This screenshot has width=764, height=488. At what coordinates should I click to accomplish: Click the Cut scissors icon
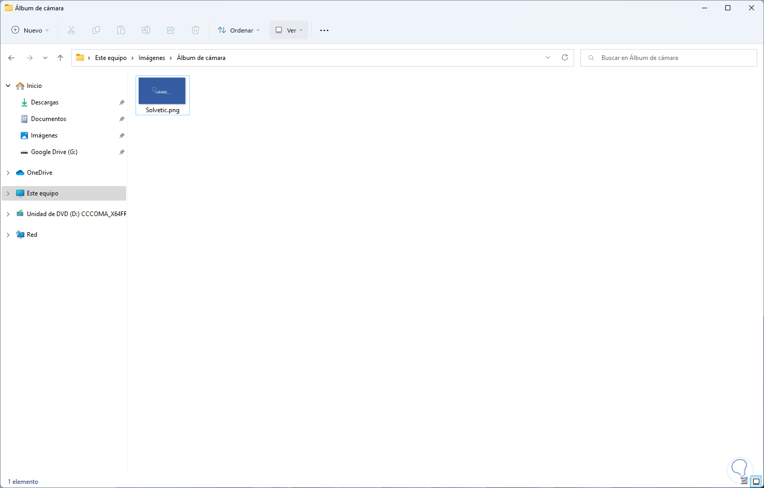tap(71, 30)
